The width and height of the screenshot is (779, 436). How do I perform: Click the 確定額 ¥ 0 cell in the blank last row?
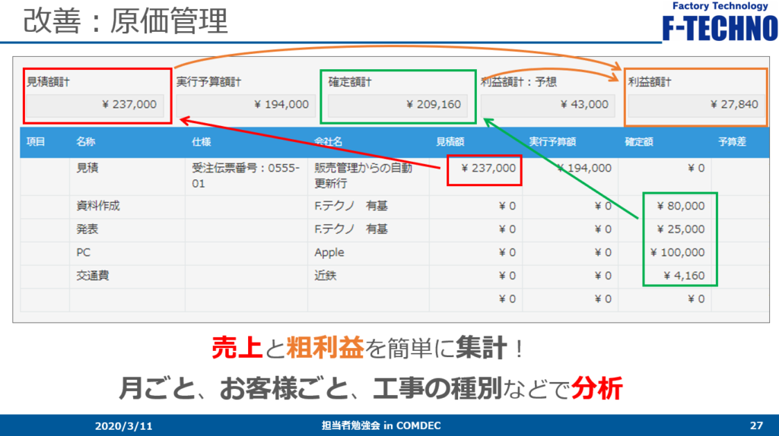(665, 299)
